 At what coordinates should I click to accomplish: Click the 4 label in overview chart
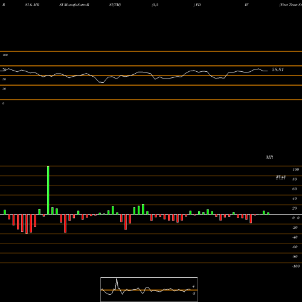[193, 286]
